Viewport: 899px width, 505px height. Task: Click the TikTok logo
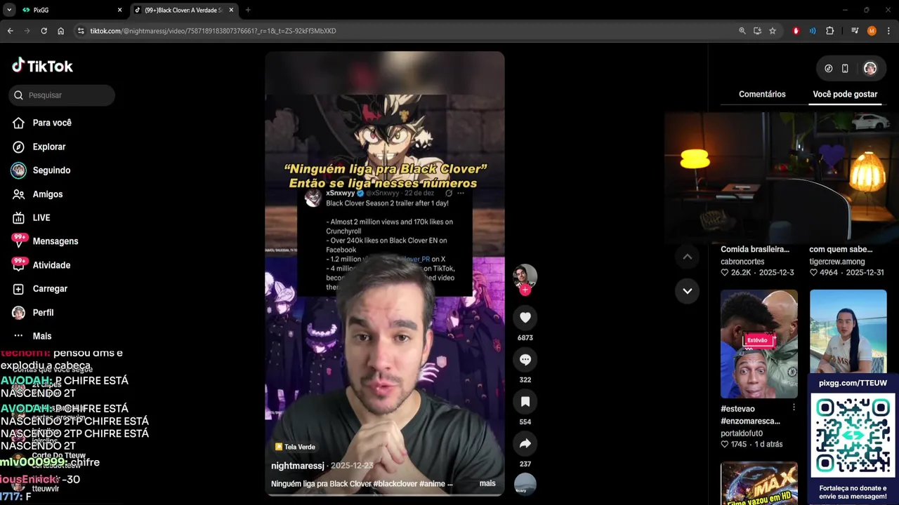point(42,66)
